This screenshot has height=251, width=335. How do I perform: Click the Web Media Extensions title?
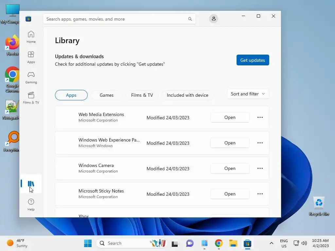click(101, 114)
